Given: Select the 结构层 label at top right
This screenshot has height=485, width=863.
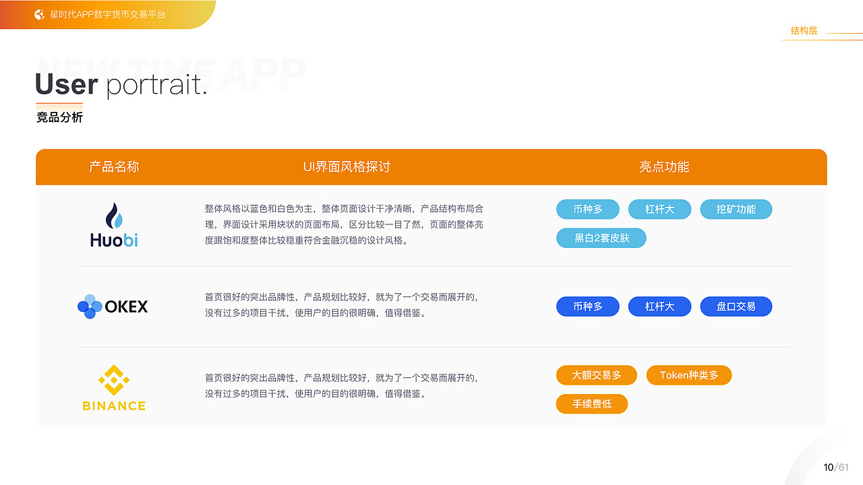Looking at the screenshot, I should [804, 30].
